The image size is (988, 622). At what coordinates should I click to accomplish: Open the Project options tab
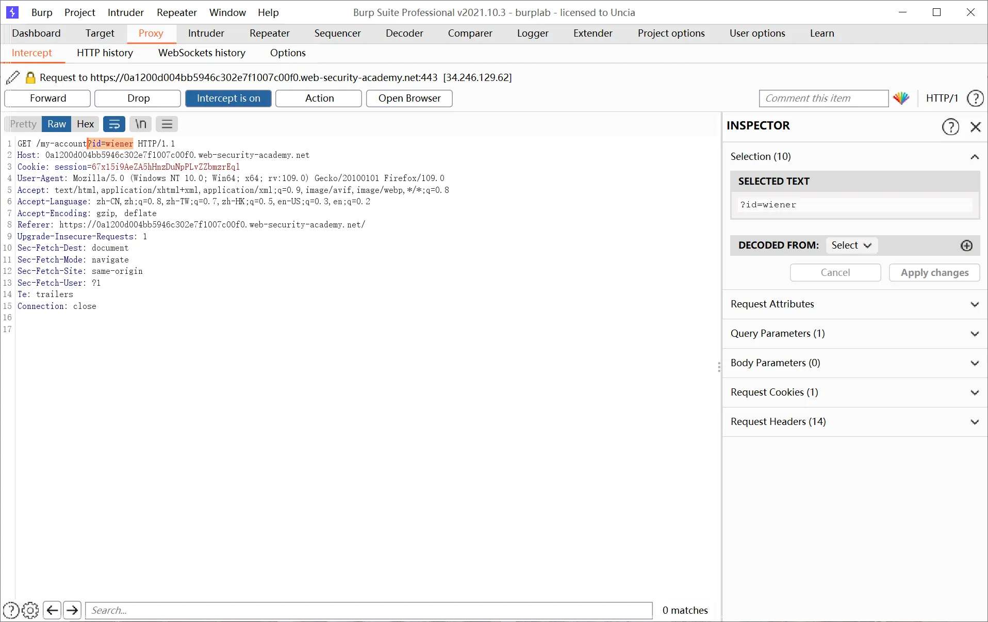(x=671, y=33)
